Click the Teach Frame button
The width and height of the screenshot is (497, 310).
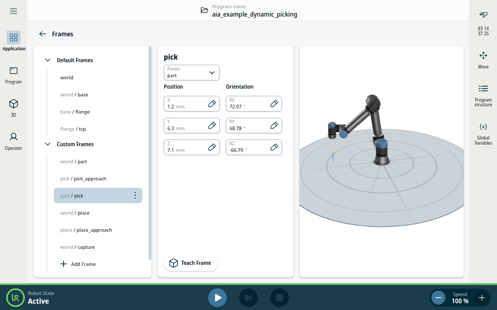coord(191,263)
